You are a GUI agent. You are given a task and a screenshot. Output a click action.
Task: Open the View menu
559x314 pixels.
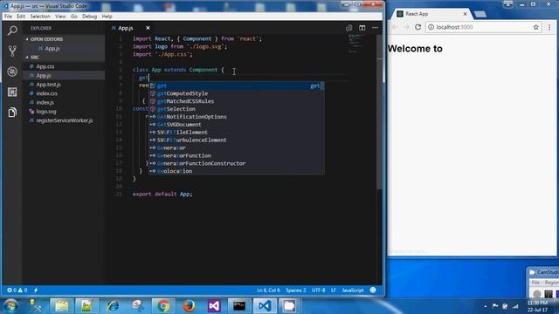click(60, 17)
